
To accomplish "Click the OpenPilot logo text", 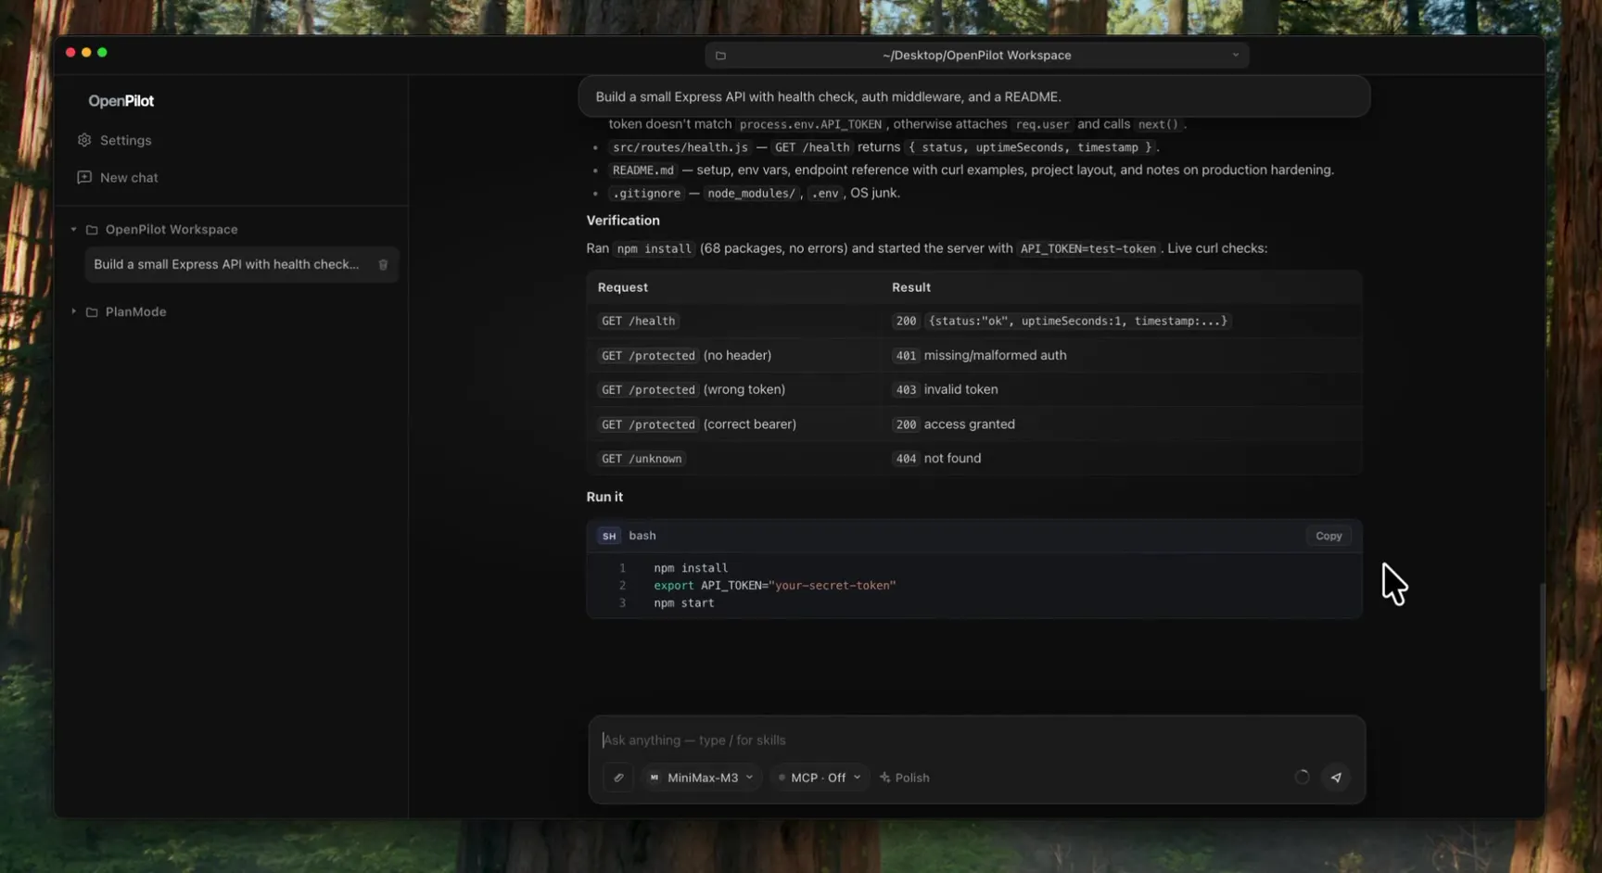I will [x=121, y=101].
